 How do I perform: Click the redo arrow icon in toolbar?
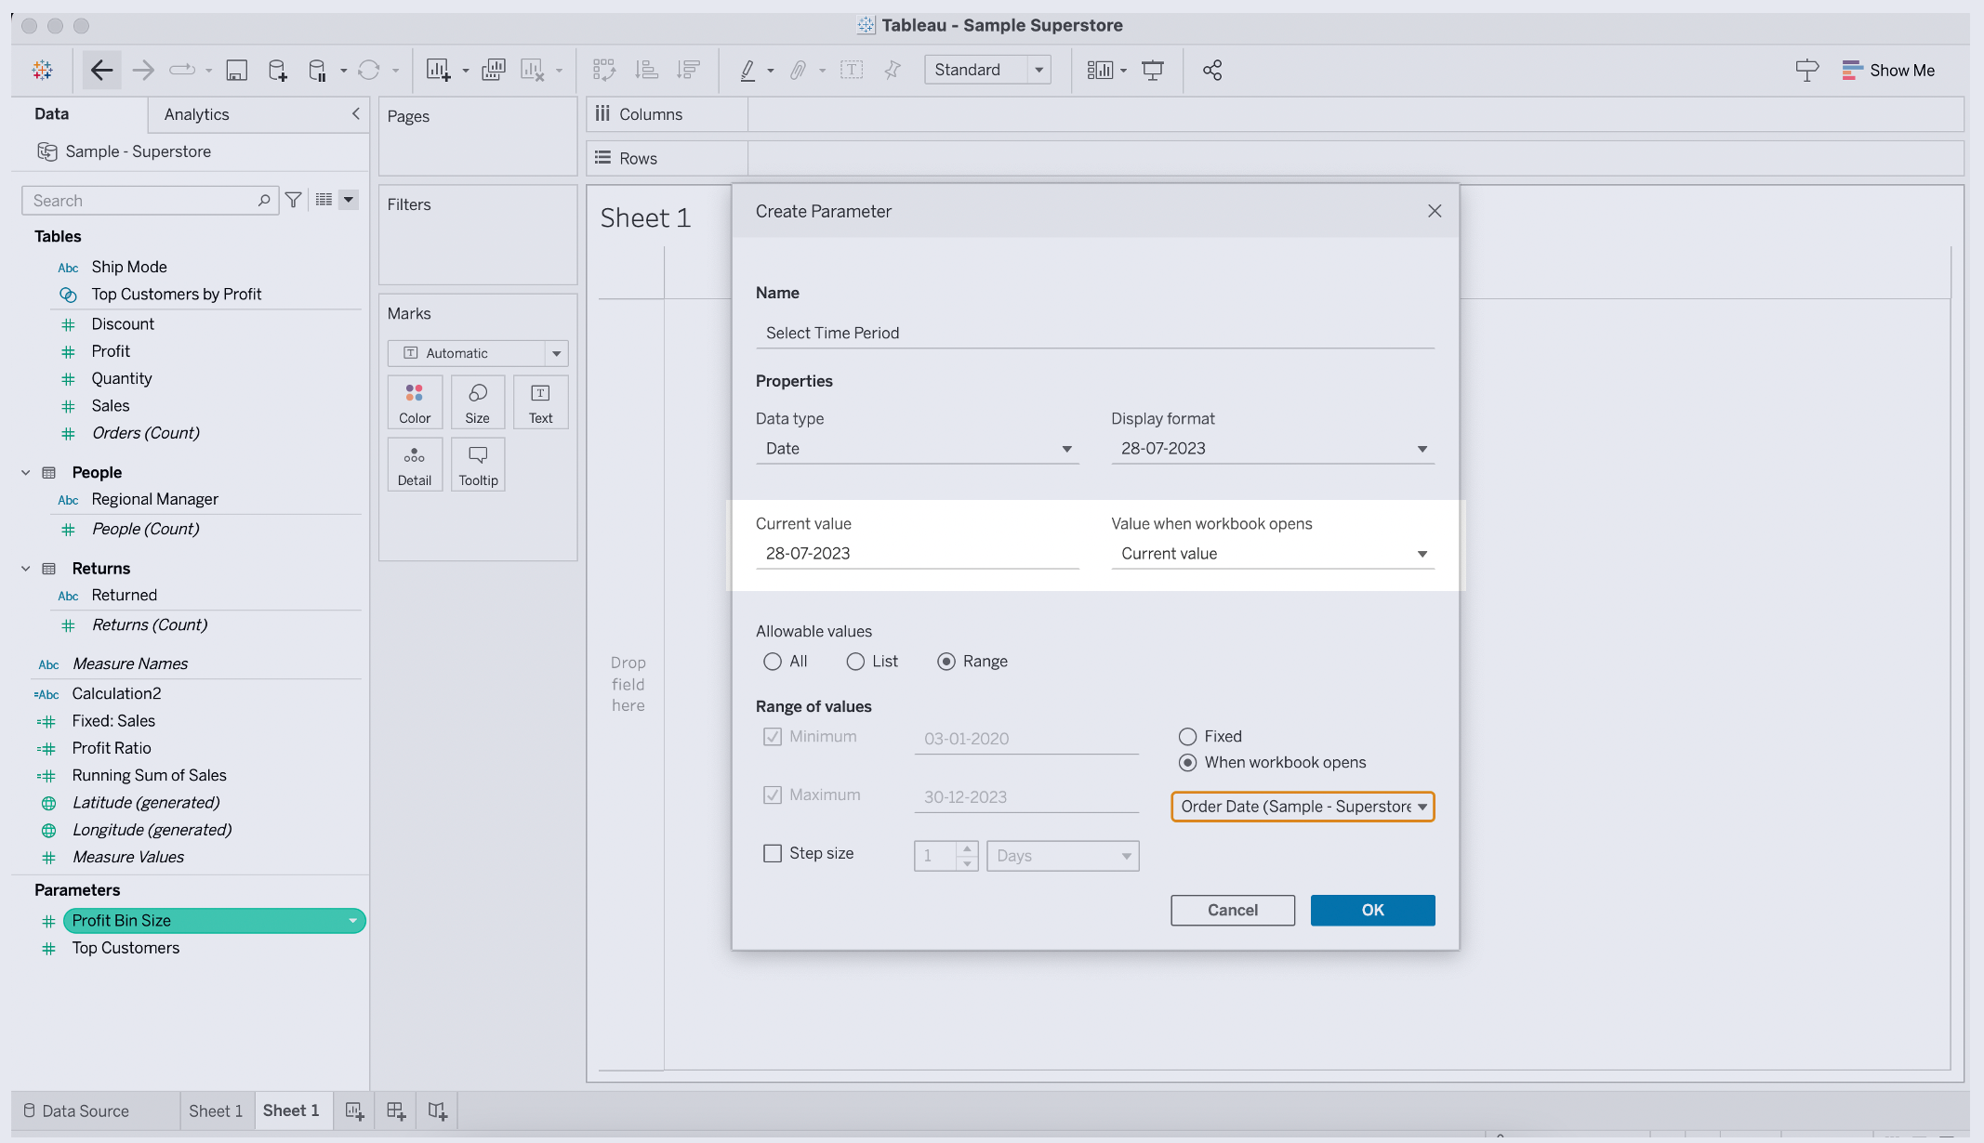[143, 70]
